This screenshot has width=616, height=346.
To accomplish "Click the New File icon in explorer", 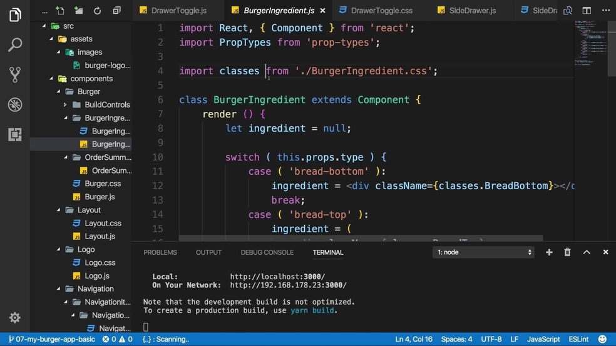I will 60,11.
